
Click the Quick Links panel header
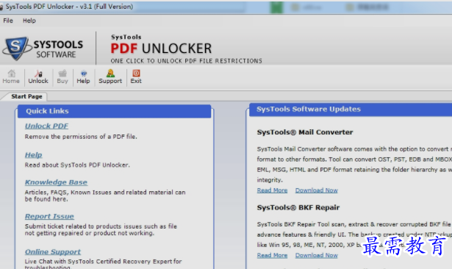(x=115, y=111)
